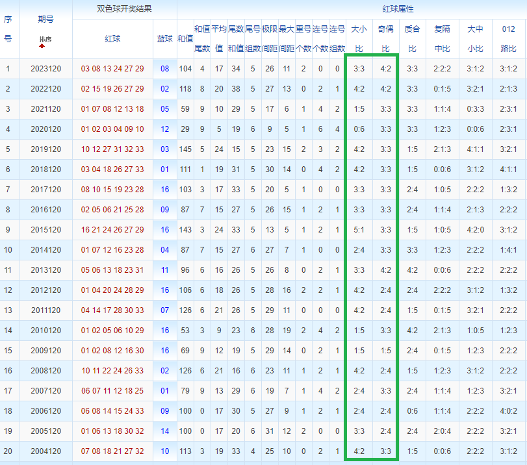Click the 1:5 奇偶比 cell in row 15
This screenshot has height=465, width=527.
(385, 351)
